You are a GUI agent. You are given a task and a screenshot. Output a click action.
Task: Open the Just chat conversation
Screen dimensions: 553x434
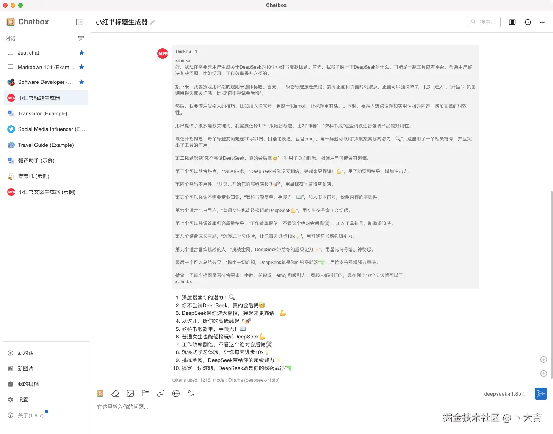tap(46, 53)
